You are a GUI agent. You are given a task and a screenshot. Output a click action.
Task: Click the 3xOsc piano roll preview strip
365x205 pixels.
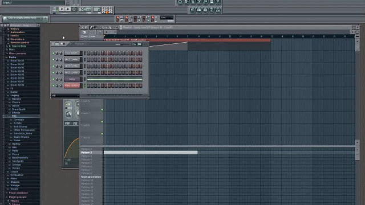[115, 79]
